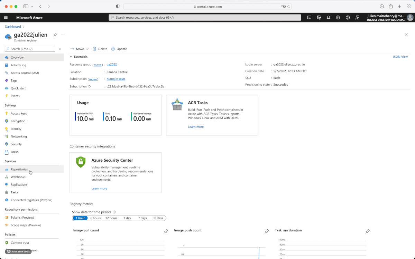Screen dimensions: 415x259
Task: Click move link next to Subscription
Action: click(93, 79)
